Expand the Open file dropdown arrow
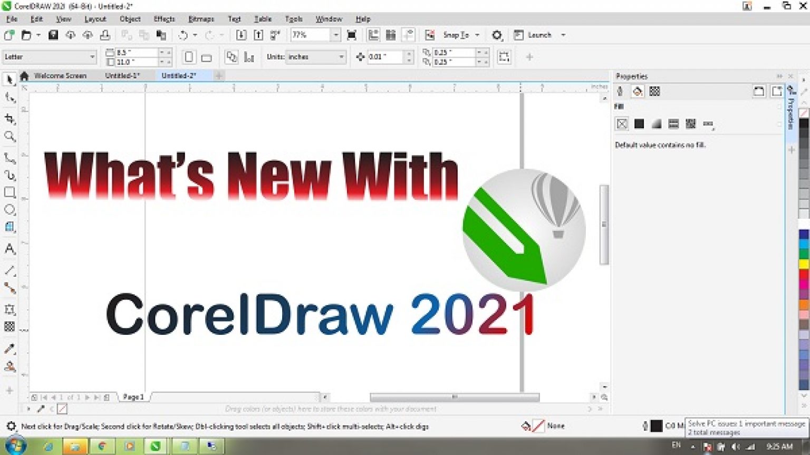 (38, 35)
